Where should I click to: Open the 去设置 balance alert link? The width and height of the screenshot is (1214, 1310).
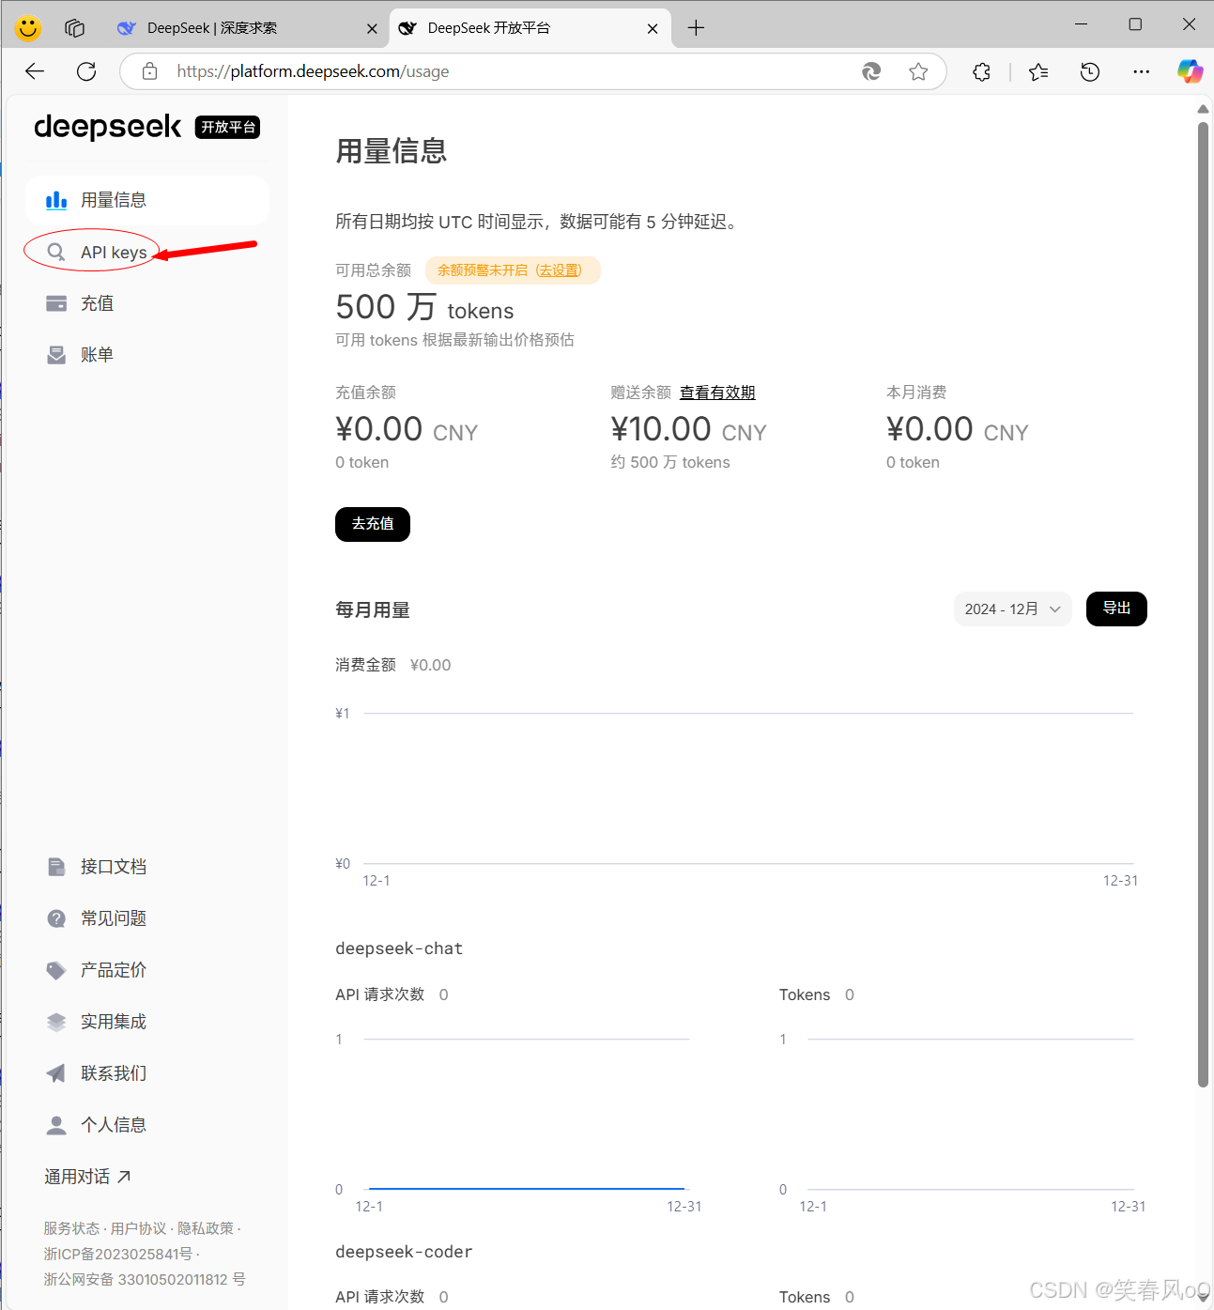coord(559,270)
